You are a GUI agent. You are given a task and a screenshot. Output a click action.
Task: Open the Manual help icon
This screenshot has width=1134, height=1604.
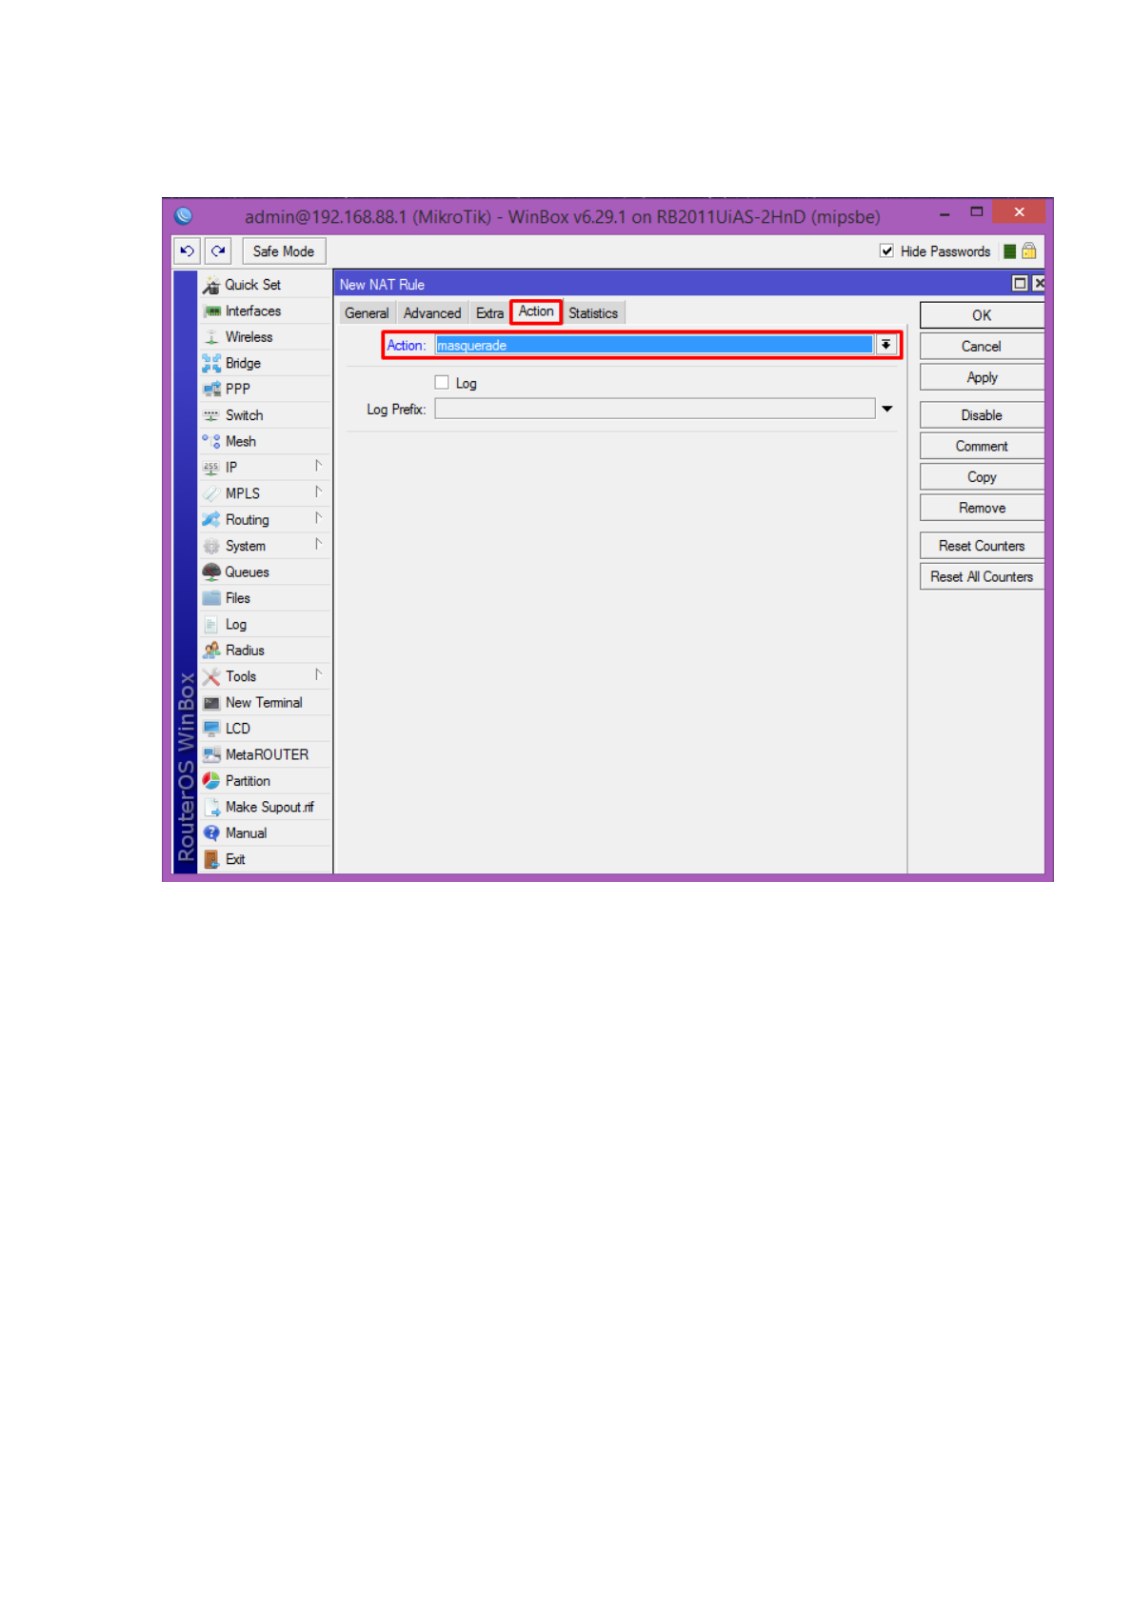coord(211,833)
